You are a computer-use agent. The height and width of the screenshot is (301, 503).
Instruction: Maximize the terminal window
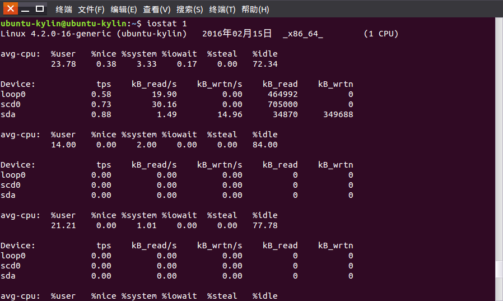pyautogui.click(x=40, y=8)
